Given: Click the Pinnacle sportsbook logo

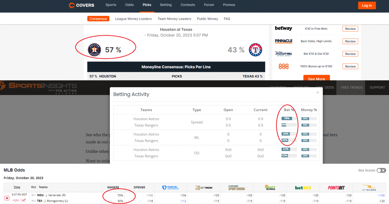Looking at the screenshot, I should [283, 41].
